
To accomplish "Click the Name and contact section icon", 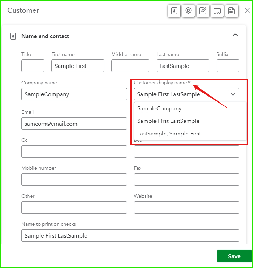I will coord(13,36).
